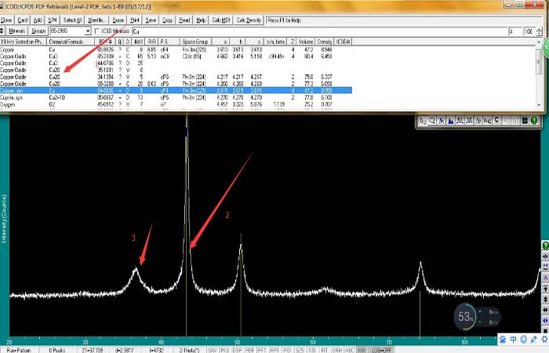Click the green help icon in floating toolbar
549x353 pixels.
(534, 121)
